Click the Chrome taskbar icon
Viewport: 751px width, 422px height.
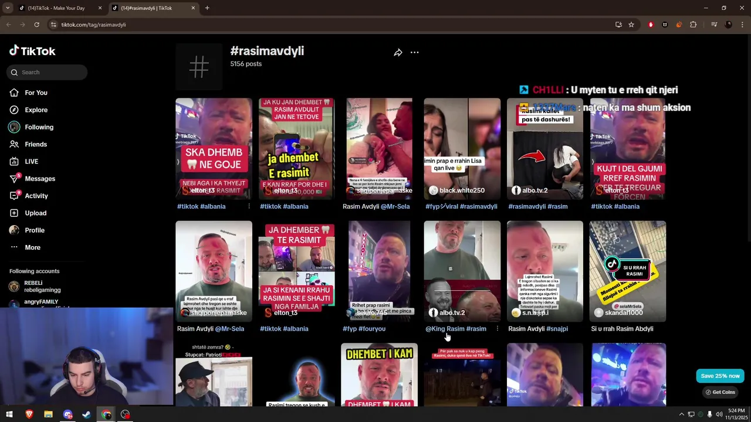[x=106, y=414]
